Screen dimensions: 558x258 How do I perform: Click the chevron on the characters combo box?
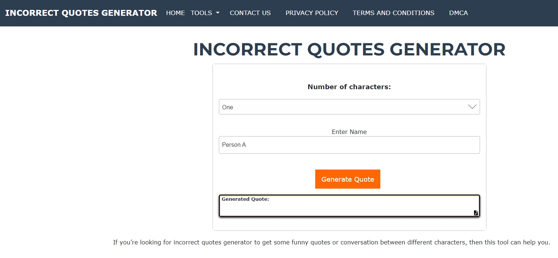click(472, 107)
